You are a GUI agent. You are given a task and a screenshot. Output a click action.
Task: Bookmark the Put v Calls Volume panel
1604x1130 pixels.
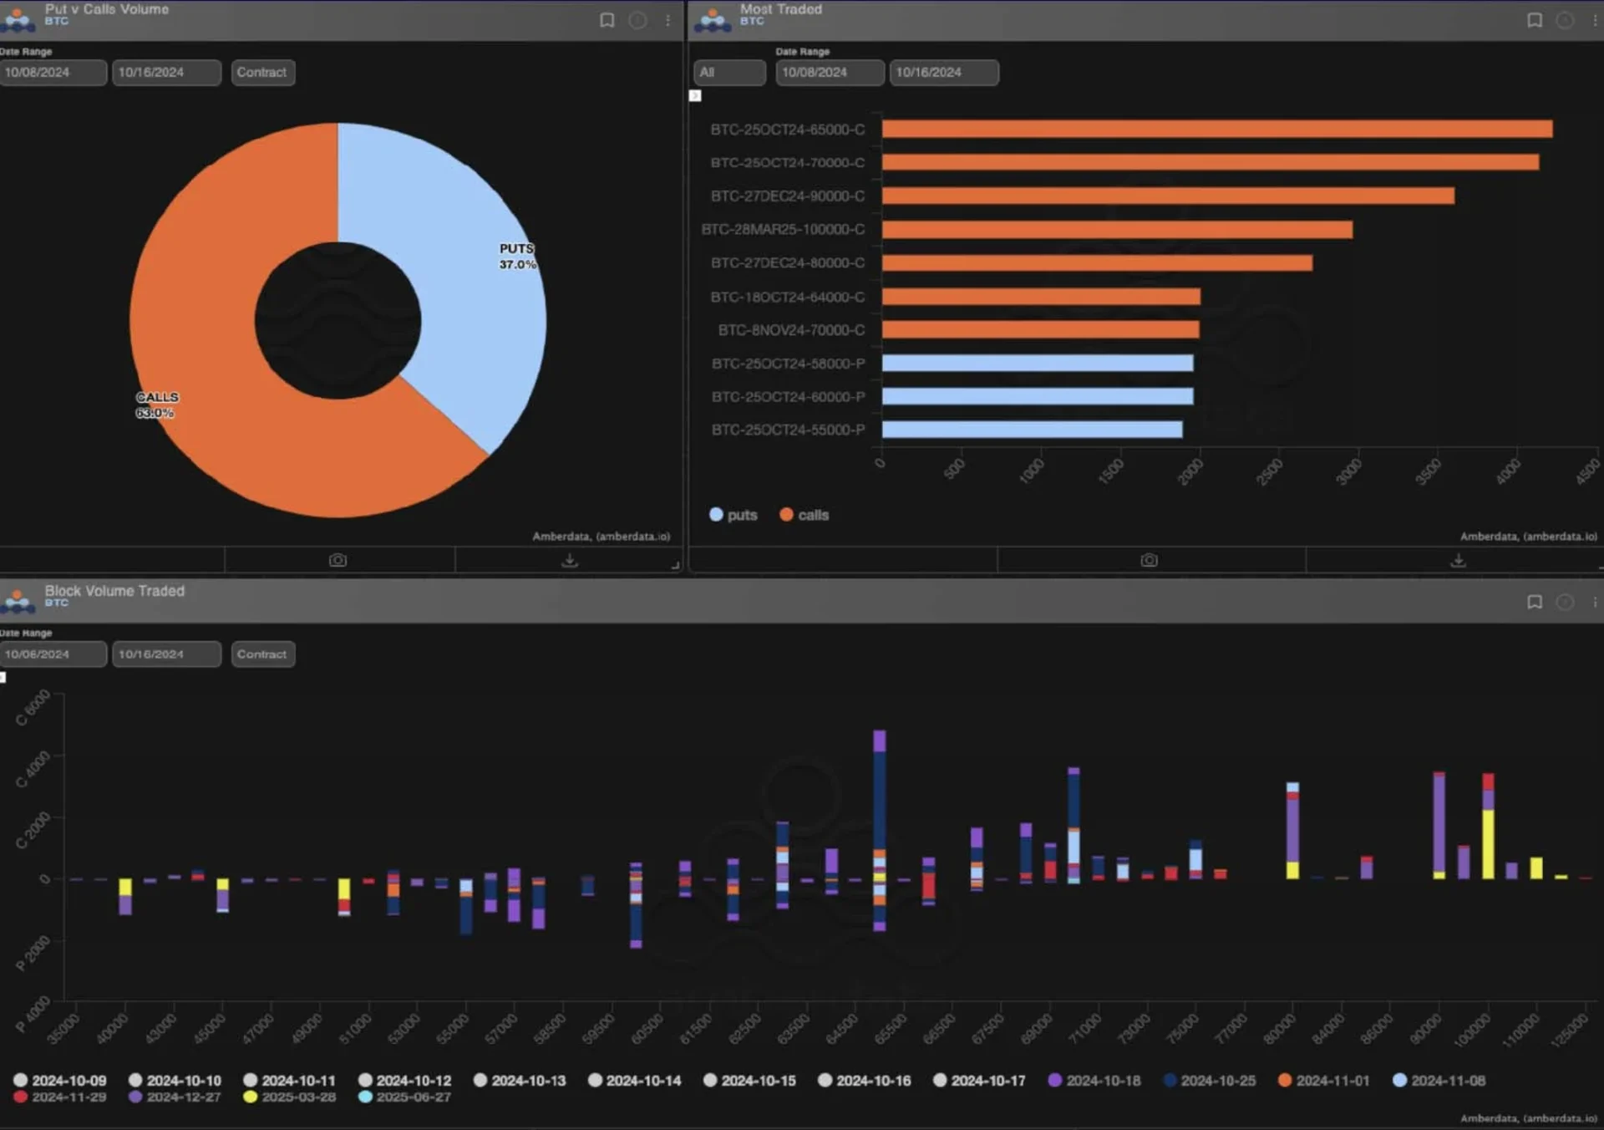pos(607,20)
